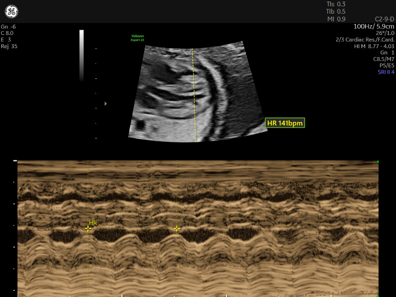Click the yellow HR label above the caliper
The width and height of the screenshot is (396, 297).
tap(93, 223)
